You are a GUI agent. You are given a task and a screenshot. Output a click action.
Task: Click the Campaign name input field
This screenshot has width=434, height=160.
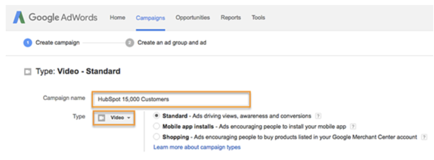coord(171,99)
